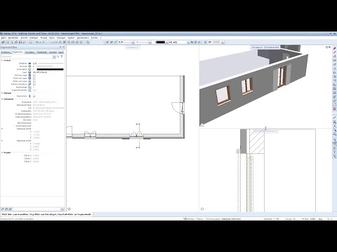Click the Reihenfolge icon in Format section
This screenshot has width=337, height=252.
tap(29, 87)
